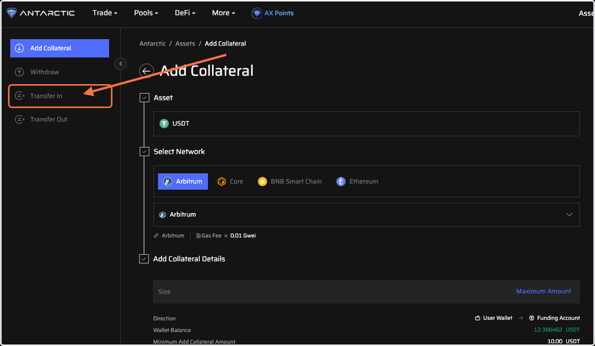
Task: Click the Withdraw upload arrow icon
Action: 19,72
